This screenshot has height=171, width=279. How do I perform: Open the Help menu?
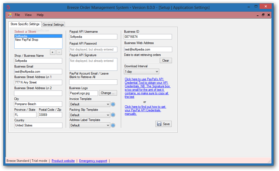click(40, 15)
